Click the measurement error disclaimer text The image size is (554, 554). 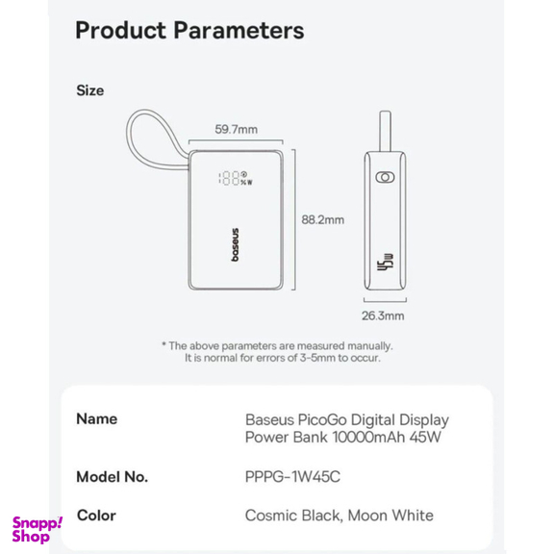pyautogui.click(x=278, y=352)
